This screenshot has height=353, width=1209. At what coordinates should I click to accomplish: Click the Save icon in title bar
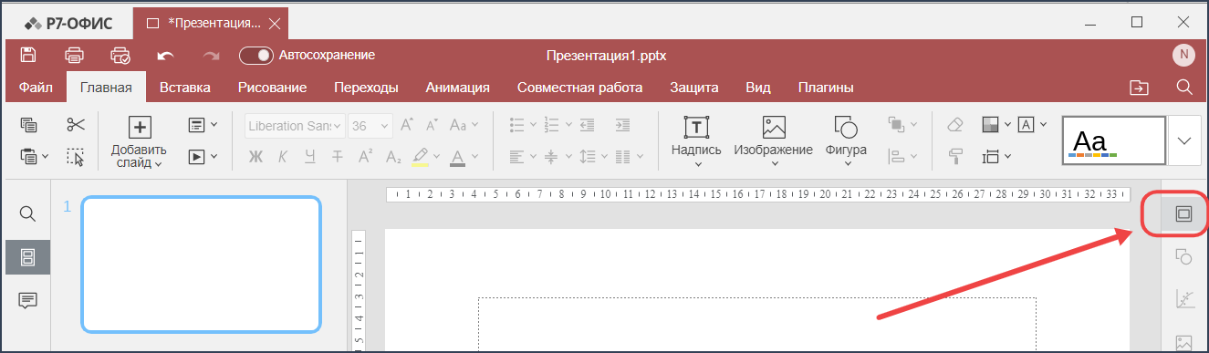tap(27, 55)
